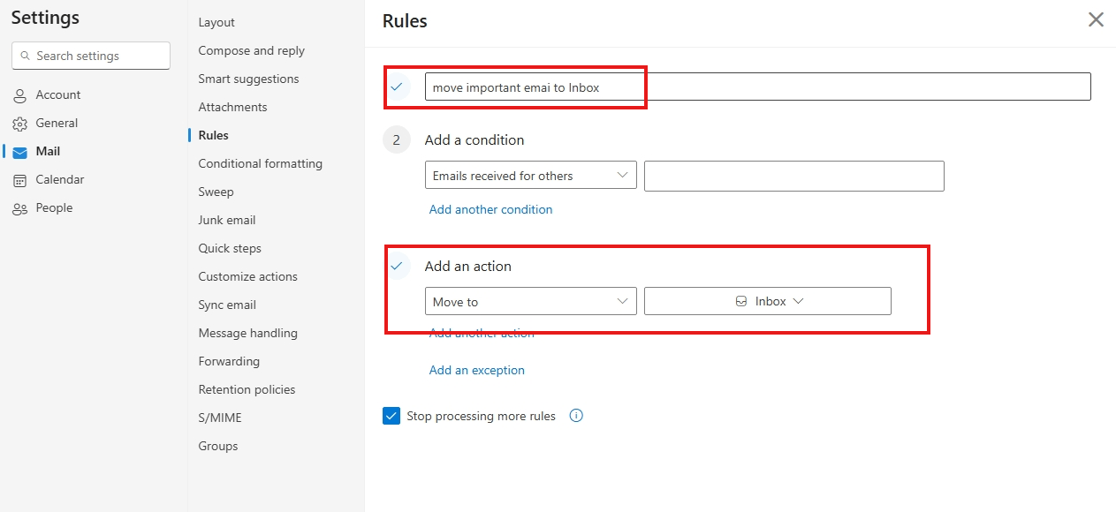Open the Emails received for others dropdown

coord(530,175)
